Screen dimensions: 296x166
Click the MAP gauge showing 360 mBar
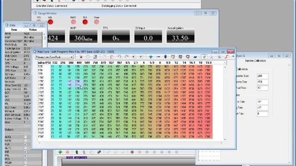(83, 36)
